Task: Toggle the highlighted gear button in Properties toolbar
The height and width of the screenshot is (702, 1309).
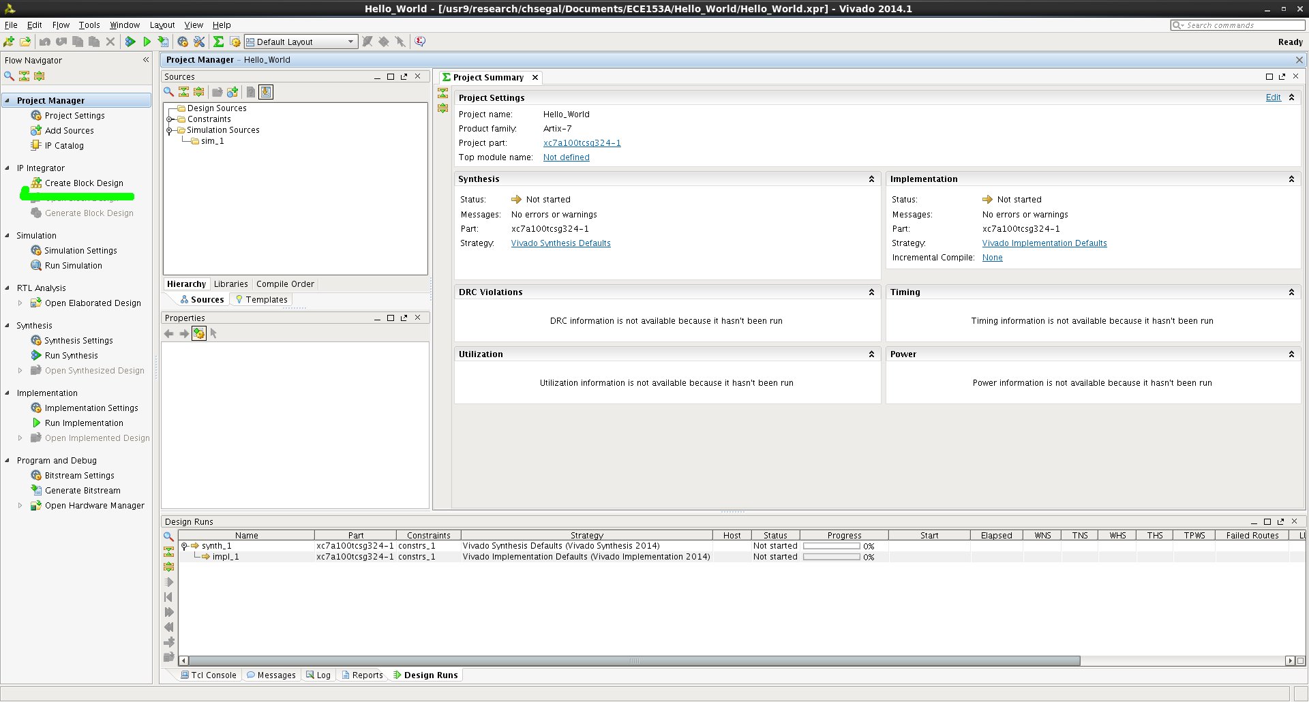Action: pyautogui.click(x=198, y=333)
